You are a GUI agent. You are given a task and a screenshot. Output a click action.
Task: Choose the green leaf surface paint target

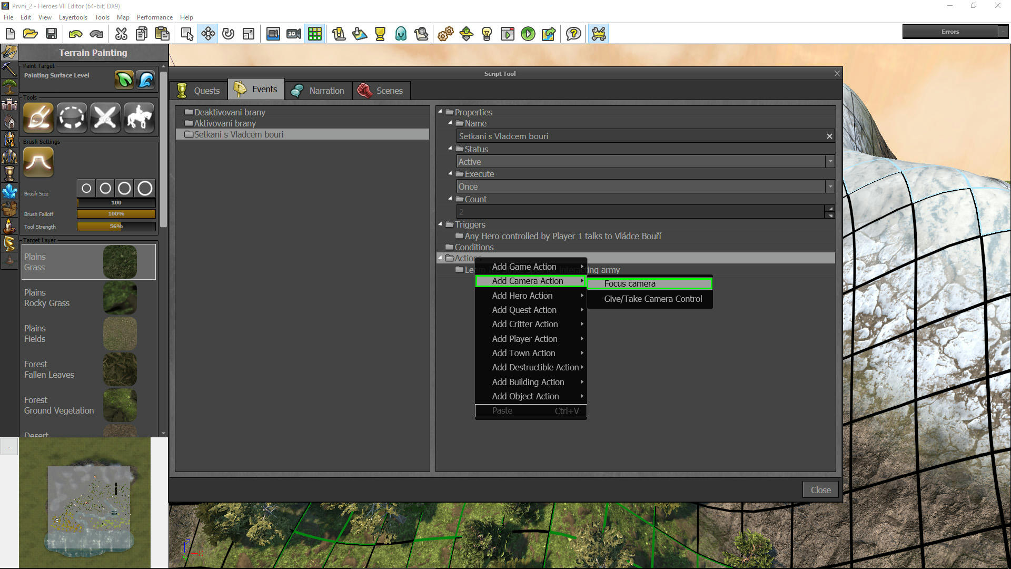coord(124,80)
